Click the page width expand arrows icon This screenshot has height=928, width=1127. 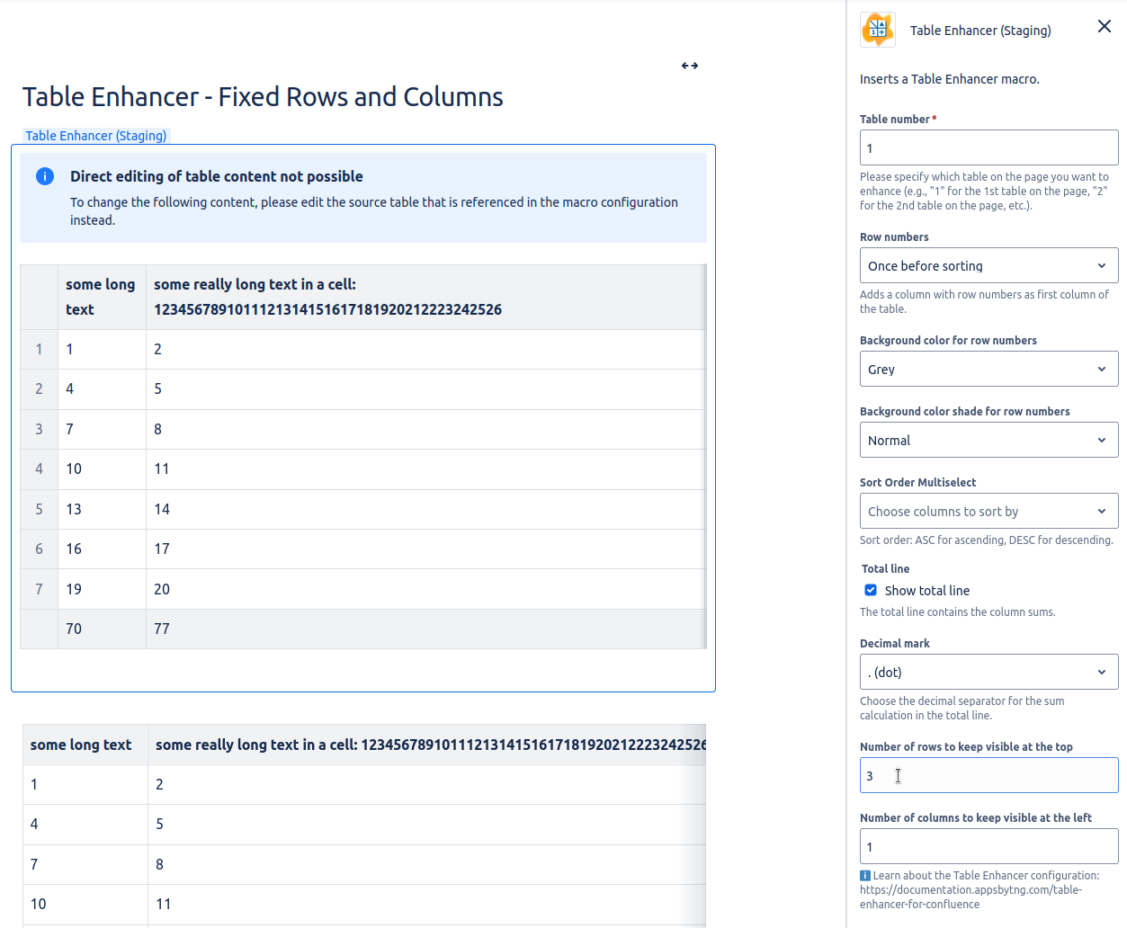point(689,66)
